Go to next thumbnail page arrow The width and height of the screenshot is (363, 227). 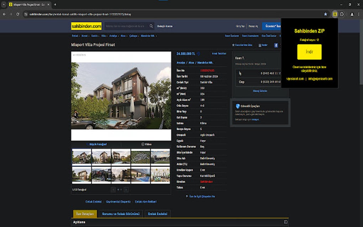pos(126,190)
